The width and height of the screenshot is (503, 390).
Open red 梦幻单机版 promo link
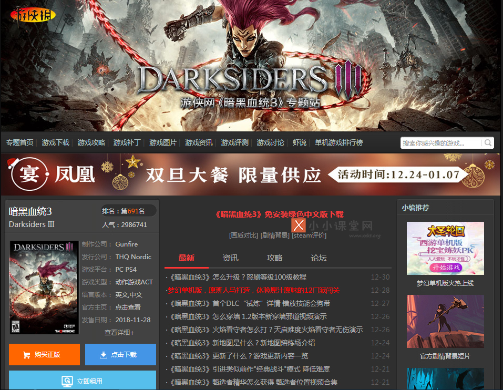click(253, 290)
